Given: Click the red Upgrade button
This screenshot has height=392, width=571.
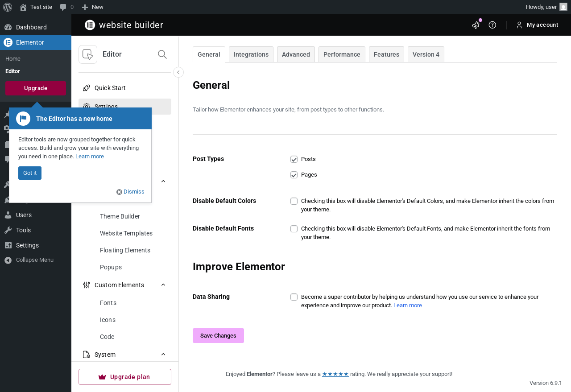Looking at the screenshot, I should 36,88.
